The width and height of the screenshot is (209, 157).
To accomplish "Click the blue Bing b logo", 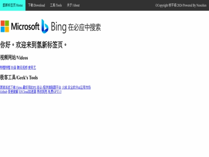I will point(45,26).
